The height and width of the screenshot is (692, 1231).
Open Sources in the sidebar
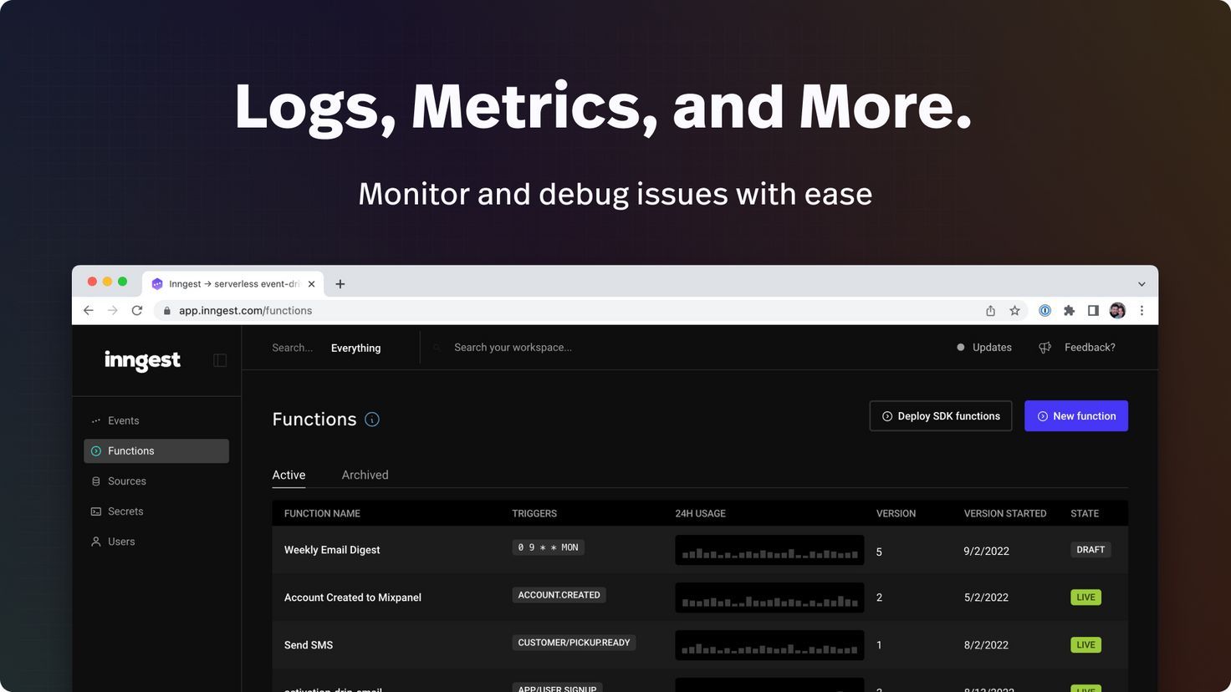click(156, 481)
